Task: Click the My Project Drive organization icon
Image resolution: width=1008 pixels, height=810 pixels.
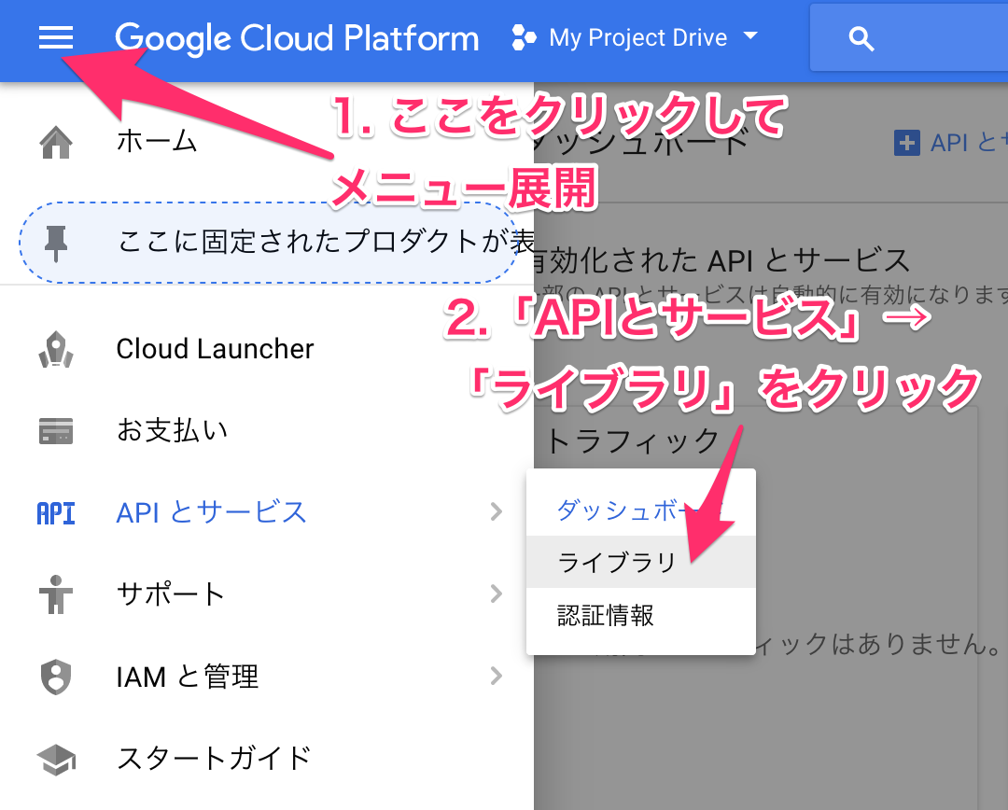Action: pyautogui.click(x=523, y=37)
